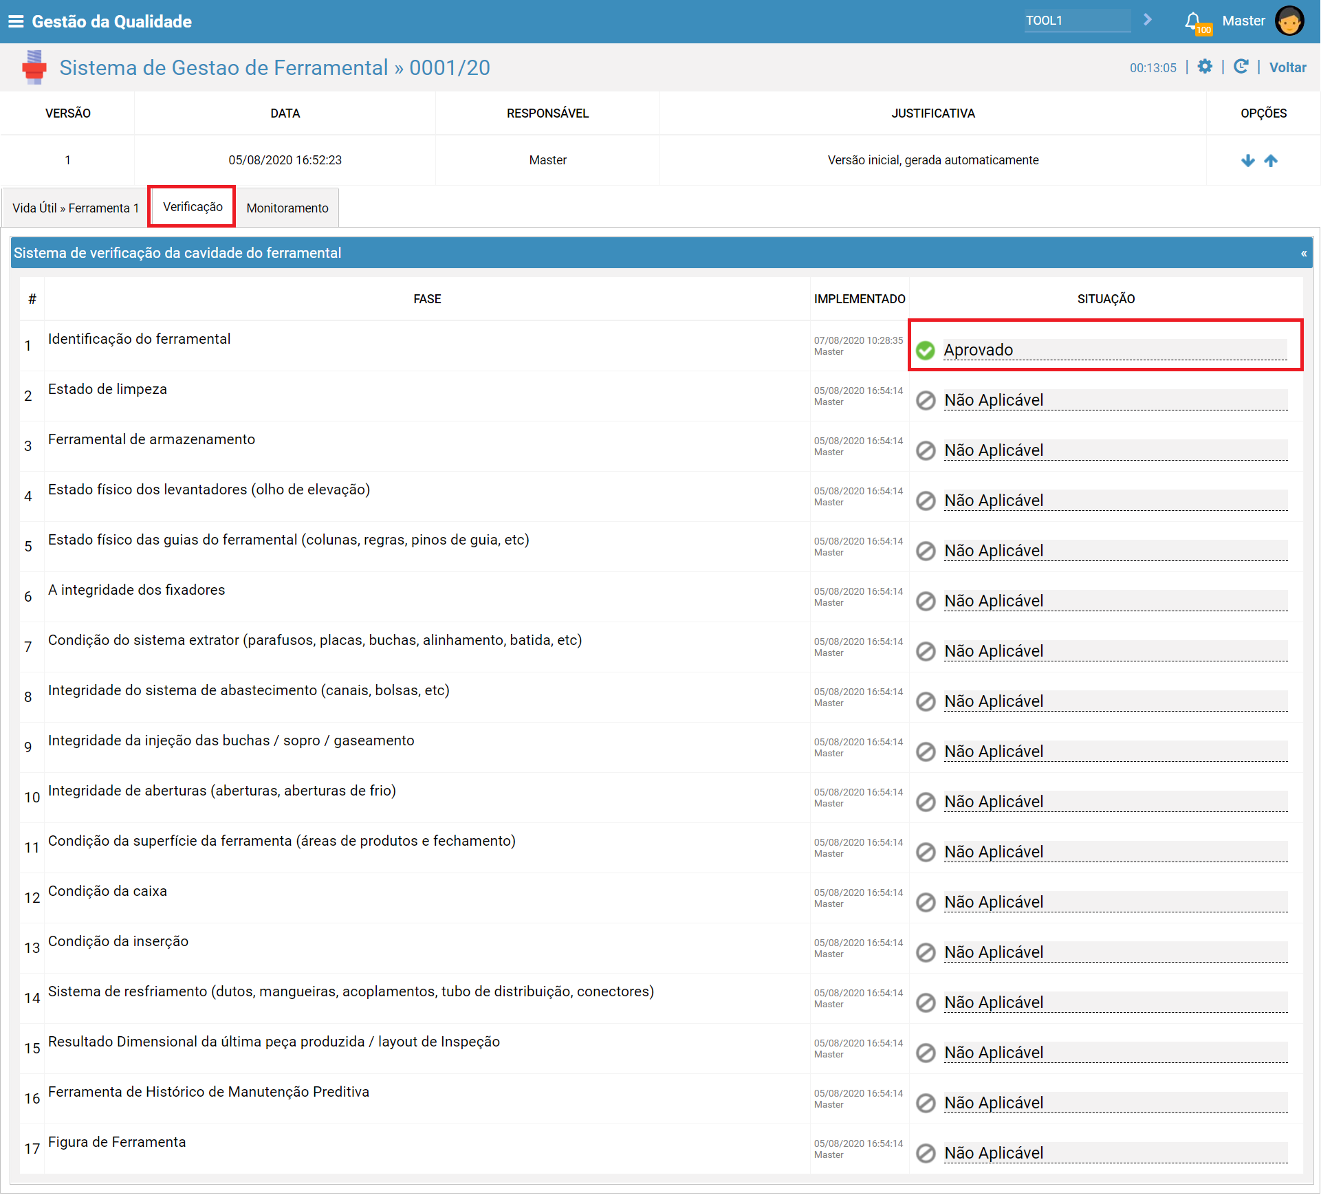
Task: Click timestamp 07/08/2020 10:28:35
Action: coord(858,340)
